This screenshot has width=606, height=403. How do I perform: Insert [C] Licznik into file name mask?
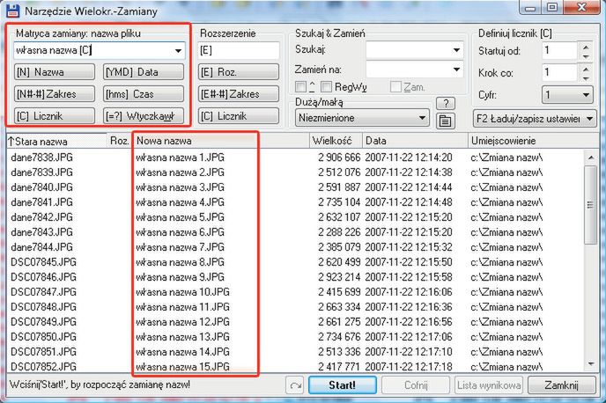[55, 116]
